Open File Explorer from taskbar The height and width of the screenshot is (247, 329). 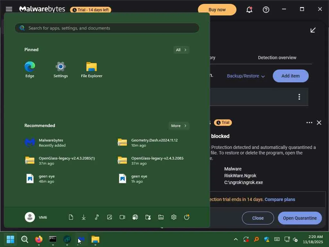(x=95, y=239)
